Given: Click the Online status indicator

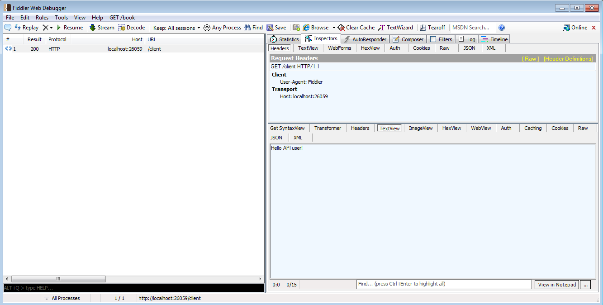Looking at the screenshot, I should (575, 28).
